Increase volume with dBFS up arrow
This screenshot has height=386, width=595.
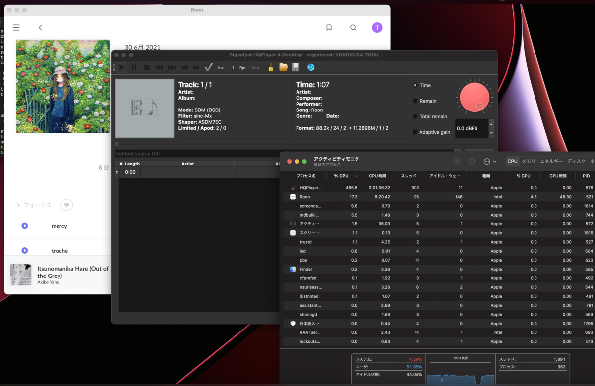[x=491, y=124]
